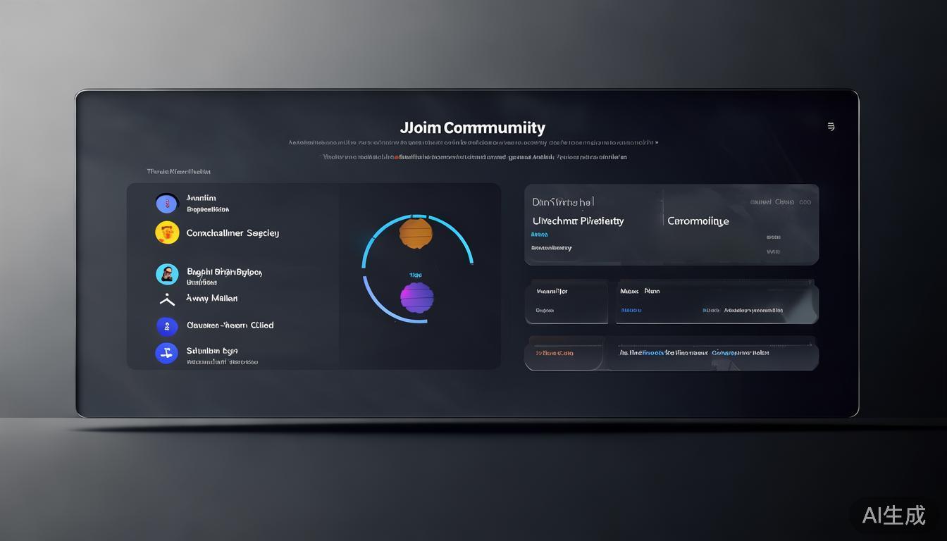Image resolution: width=947 pixels, height=541 pixels.
Task: Select the white person outline icon near Awny Mallan
Action: coord(167,299)
